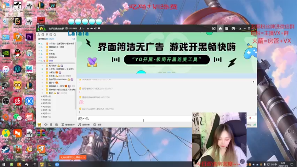The image size is (297, 167).
Task: Click the YY owl icon at bottom-left of window
Action: tap(39, 125)
